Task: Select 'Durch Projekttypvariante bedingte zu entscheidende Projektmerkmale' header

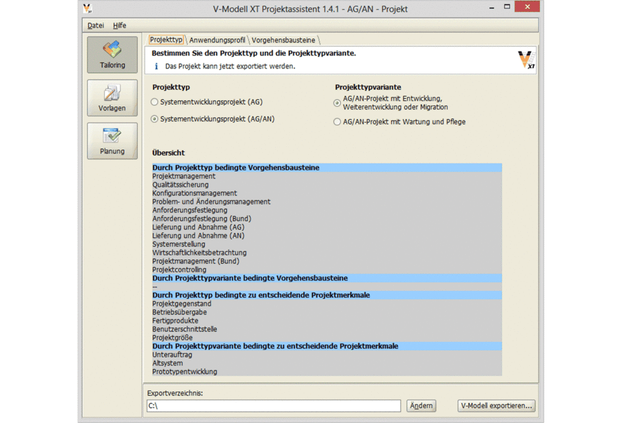Action: click(x=327, y=347)
